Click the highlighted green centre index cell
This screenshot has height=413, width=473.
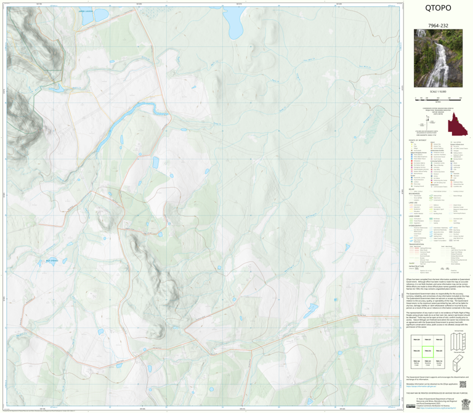pyautogui.click(x=427, y=351)
